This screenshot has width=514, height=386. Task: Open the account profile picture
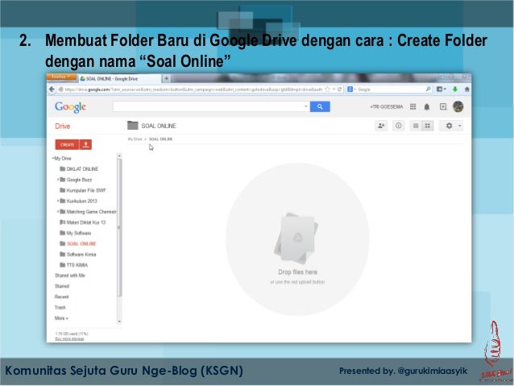(458, 106)
